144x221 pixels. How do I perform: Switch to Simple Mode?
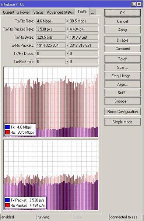[x=122, y=122]
